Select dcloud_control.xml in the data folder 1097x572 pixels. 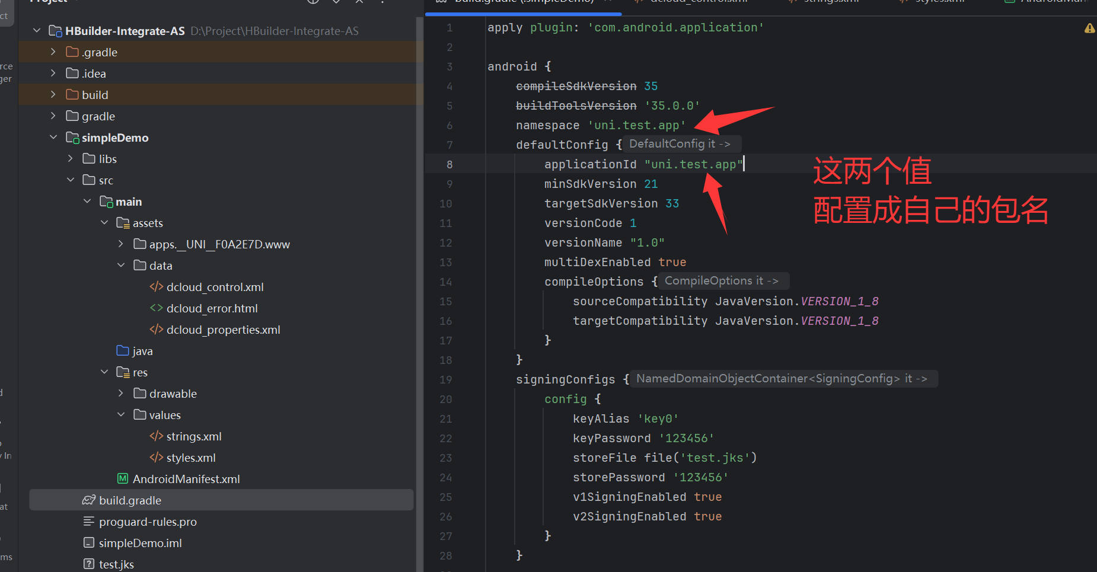click(215, 287)
